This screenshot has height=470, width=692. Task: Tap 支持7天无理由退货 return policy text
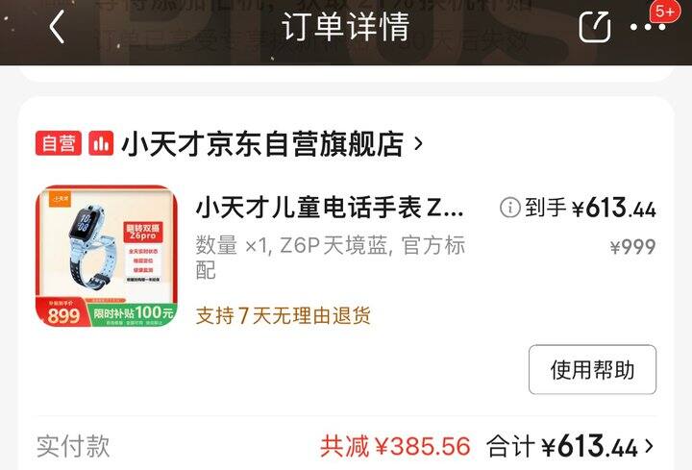point(283,315)
